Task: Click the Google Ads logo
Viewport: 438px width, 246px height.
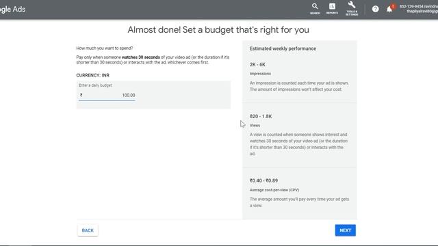Action: (x=12, y=9)
